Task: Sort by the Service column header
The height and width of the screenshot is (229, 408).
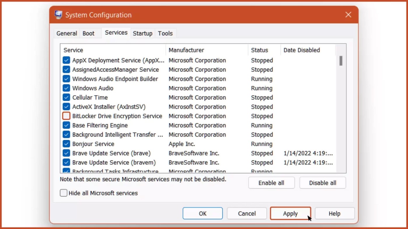Action: 113,50
